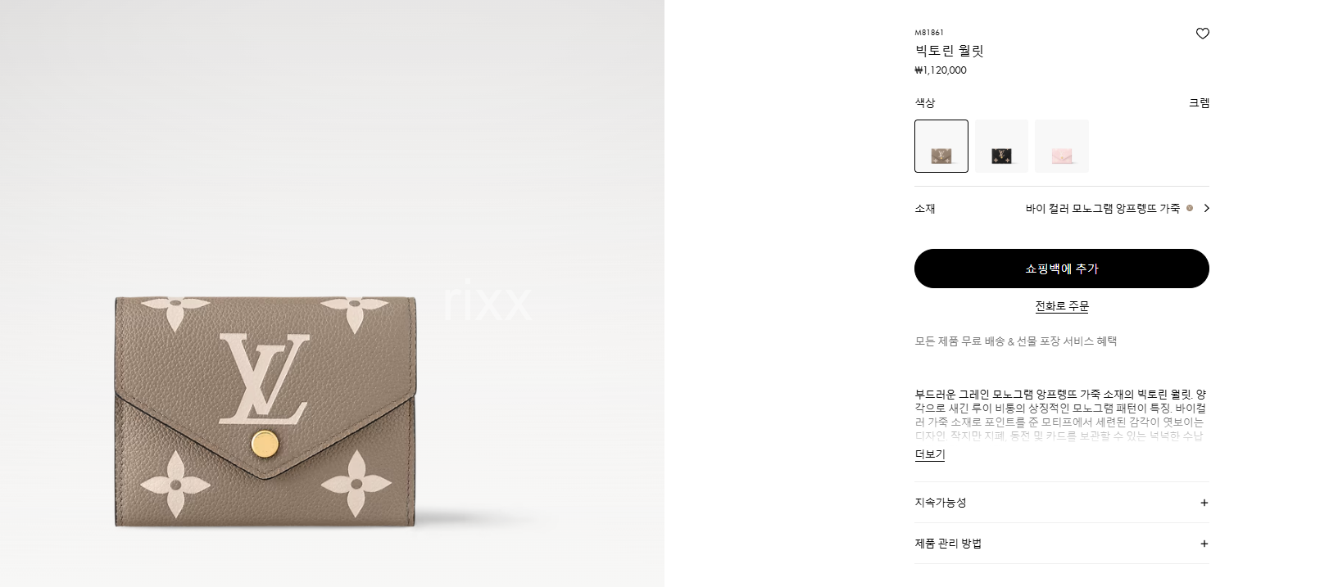Select the pink color wallet swatch
Image resolution: width=1329 pixels, height=587 pixels.
tap(1062, 147)
